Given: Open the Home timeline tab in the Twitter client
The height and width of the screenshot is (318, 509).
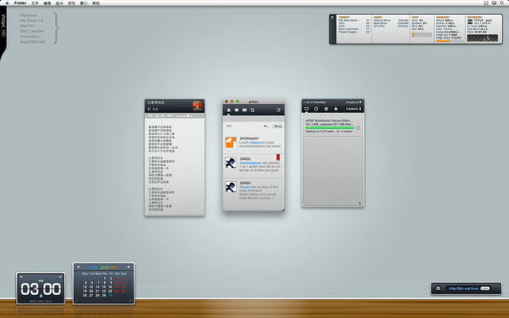Looking at the screenshot, I should (228, 110).
